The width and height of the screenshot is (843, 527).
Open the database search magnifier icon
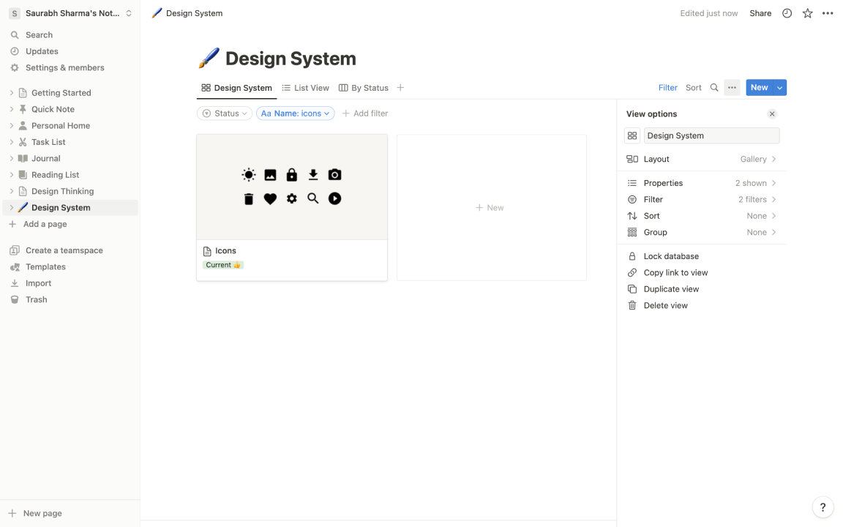click(x=714, y=87)
